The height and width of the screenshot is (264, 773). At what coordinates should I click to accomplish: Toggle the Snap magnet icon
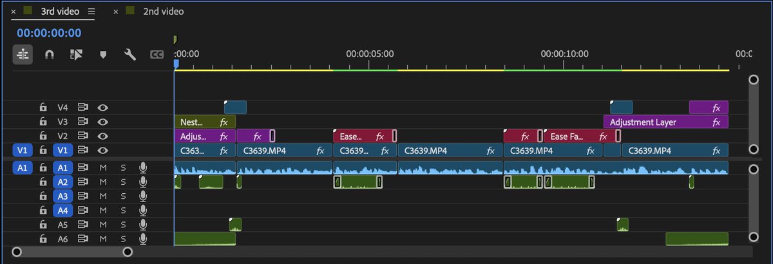pos(49,55)
